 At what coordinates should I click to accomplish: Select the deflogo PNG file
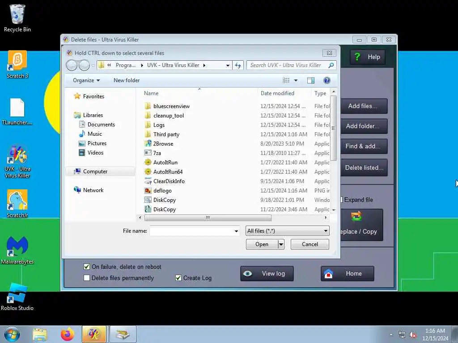tap(162, 190)
